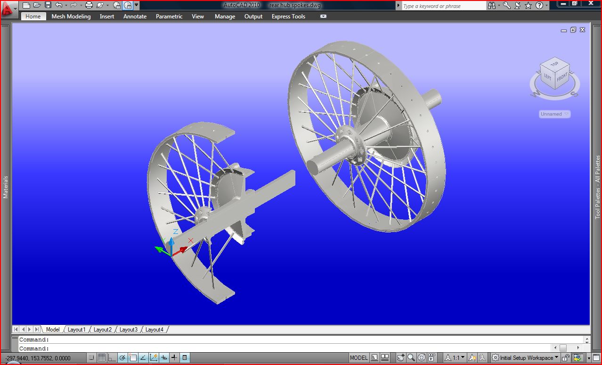Screen dimensions: 602x365
Task: Click the MODEL space button in status bar
Action: pos(359,358)
